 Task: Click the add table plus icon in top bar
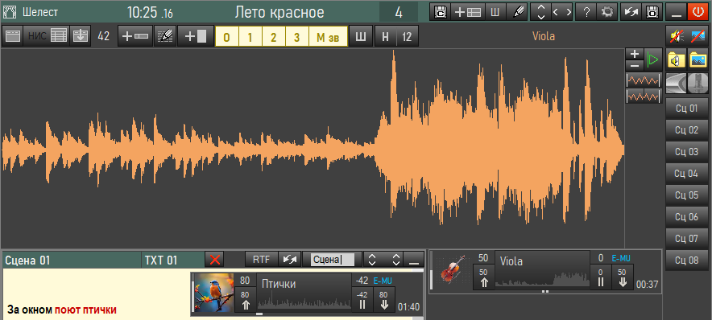[x=468, y=12]
